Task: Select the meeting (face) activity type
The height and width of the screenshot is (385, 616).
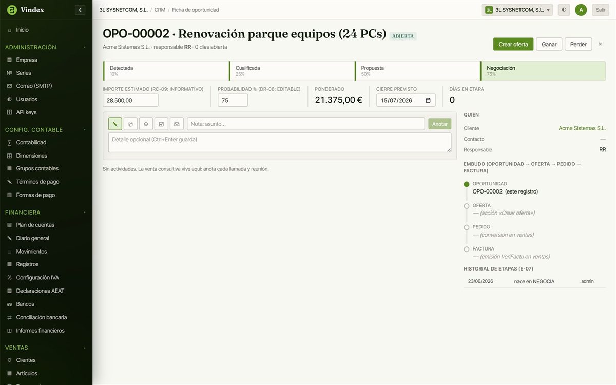Action: click(146, 124)
